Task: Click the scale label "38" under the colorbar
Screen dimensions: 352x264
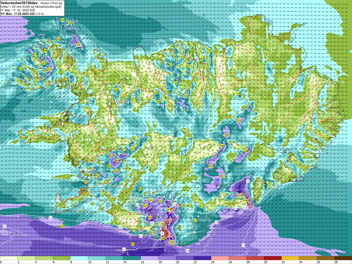Action: (336, 262)
